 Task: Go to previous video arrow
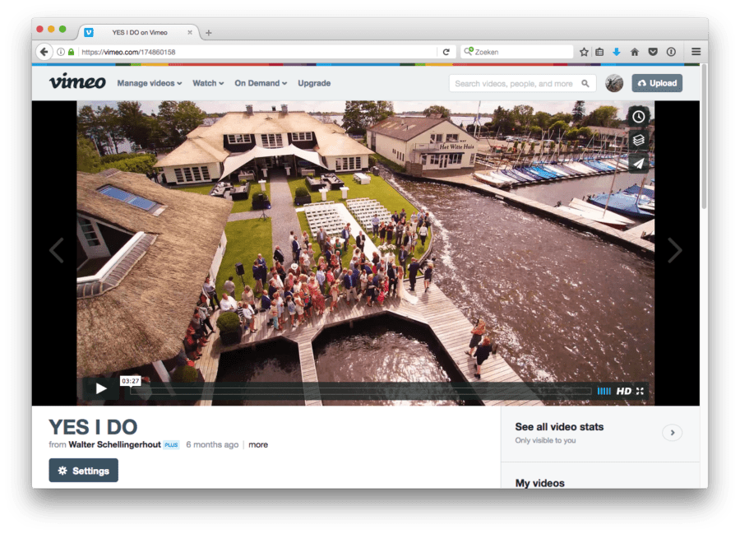click(x=57, y=250)
